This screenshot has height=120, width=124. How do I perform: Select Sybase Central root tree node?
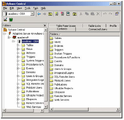pyautogui.click(x=16, y=30)
